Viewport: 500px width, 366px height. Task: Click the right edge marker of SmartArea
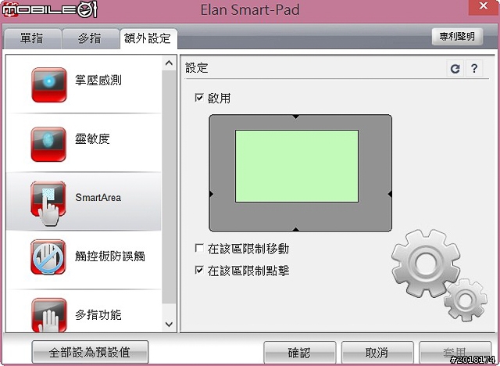[x=390, y=194]
